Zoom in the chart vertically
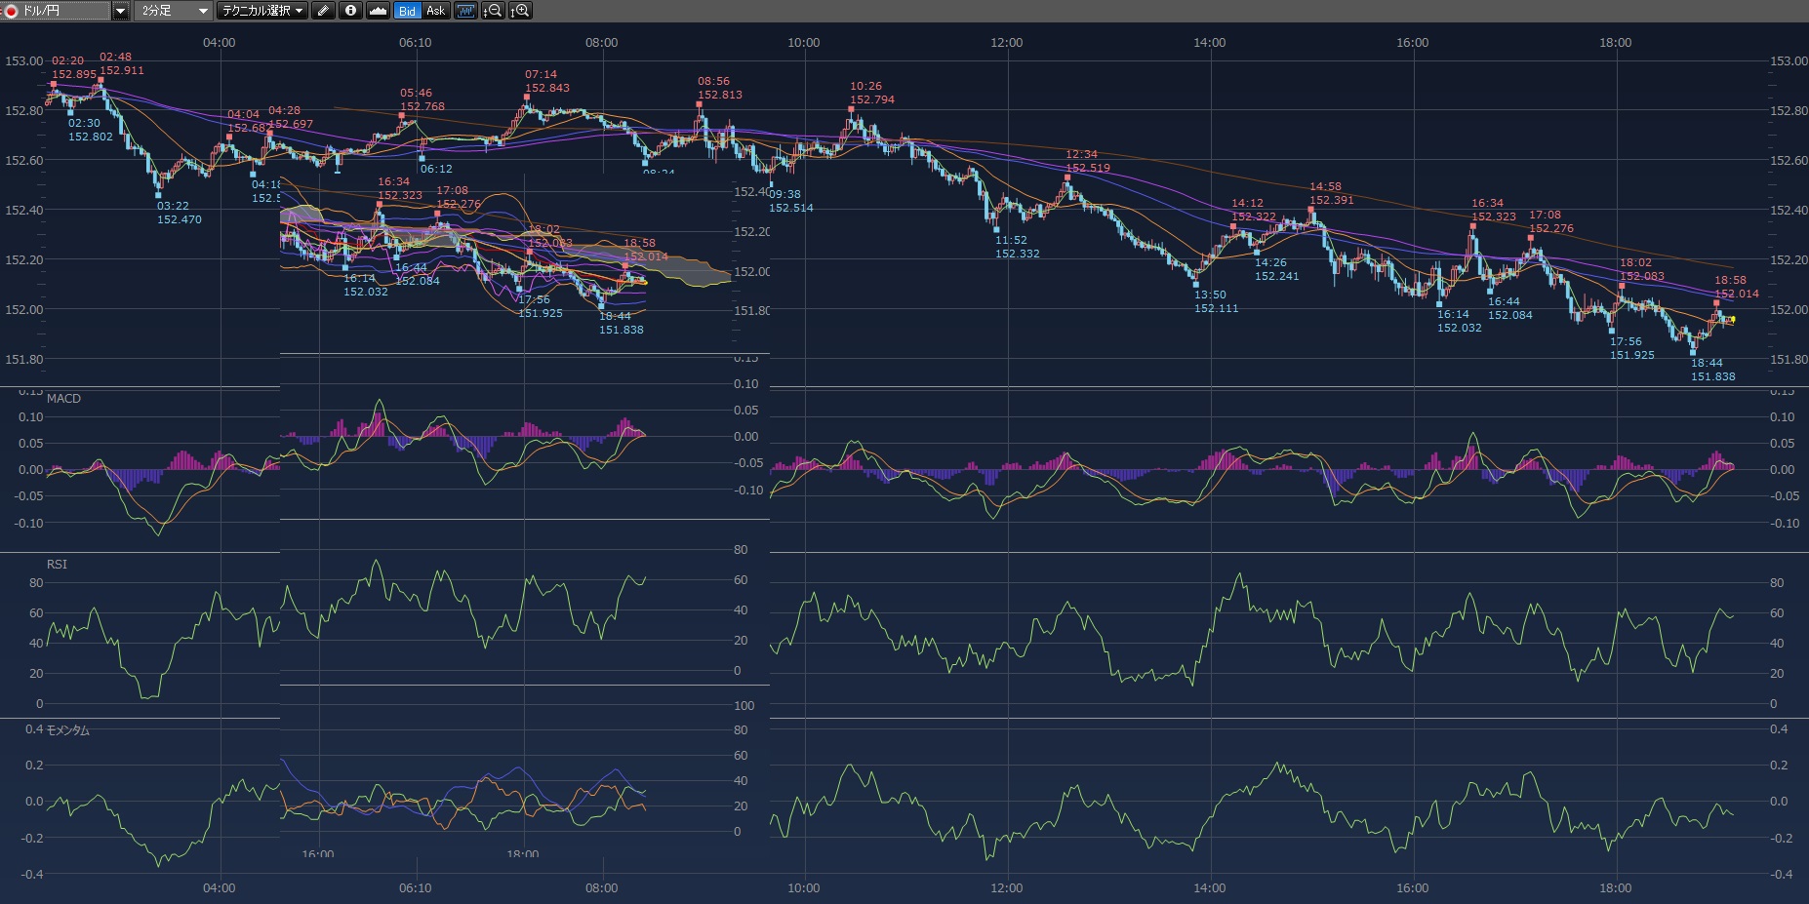The height and width of the screenshot is (904, 1809). click(520, 11)
